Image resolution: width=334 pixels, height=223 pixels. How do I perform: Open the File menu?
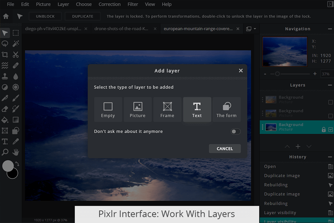click(10, 4)
